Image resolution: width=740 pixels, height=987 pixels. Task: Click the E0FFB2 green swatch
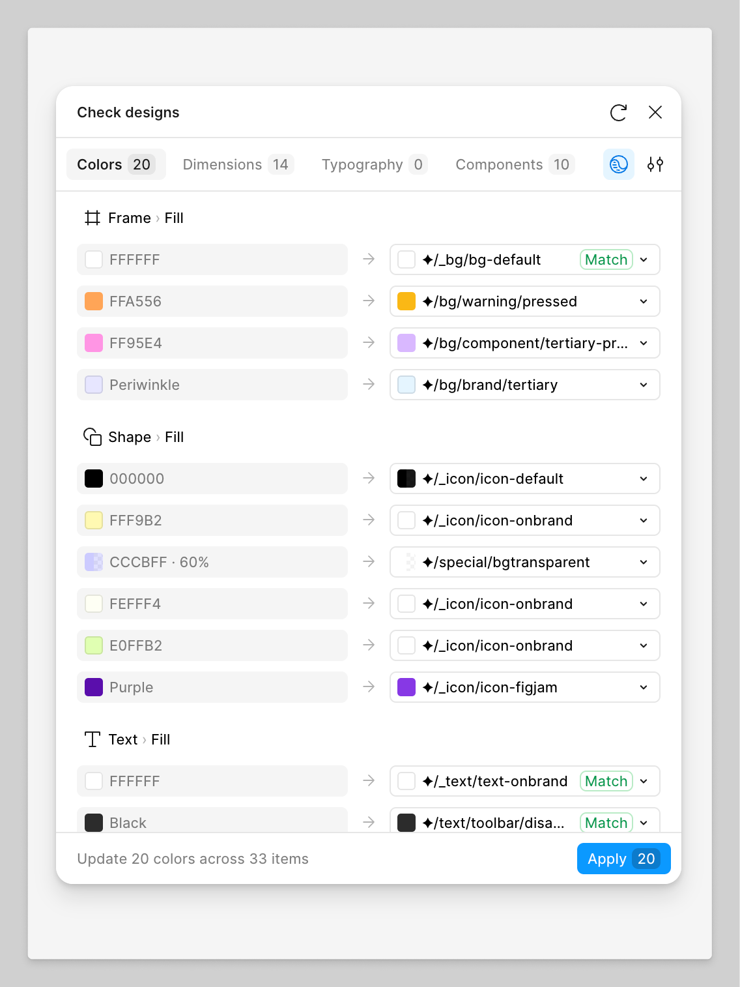(94, 645)
